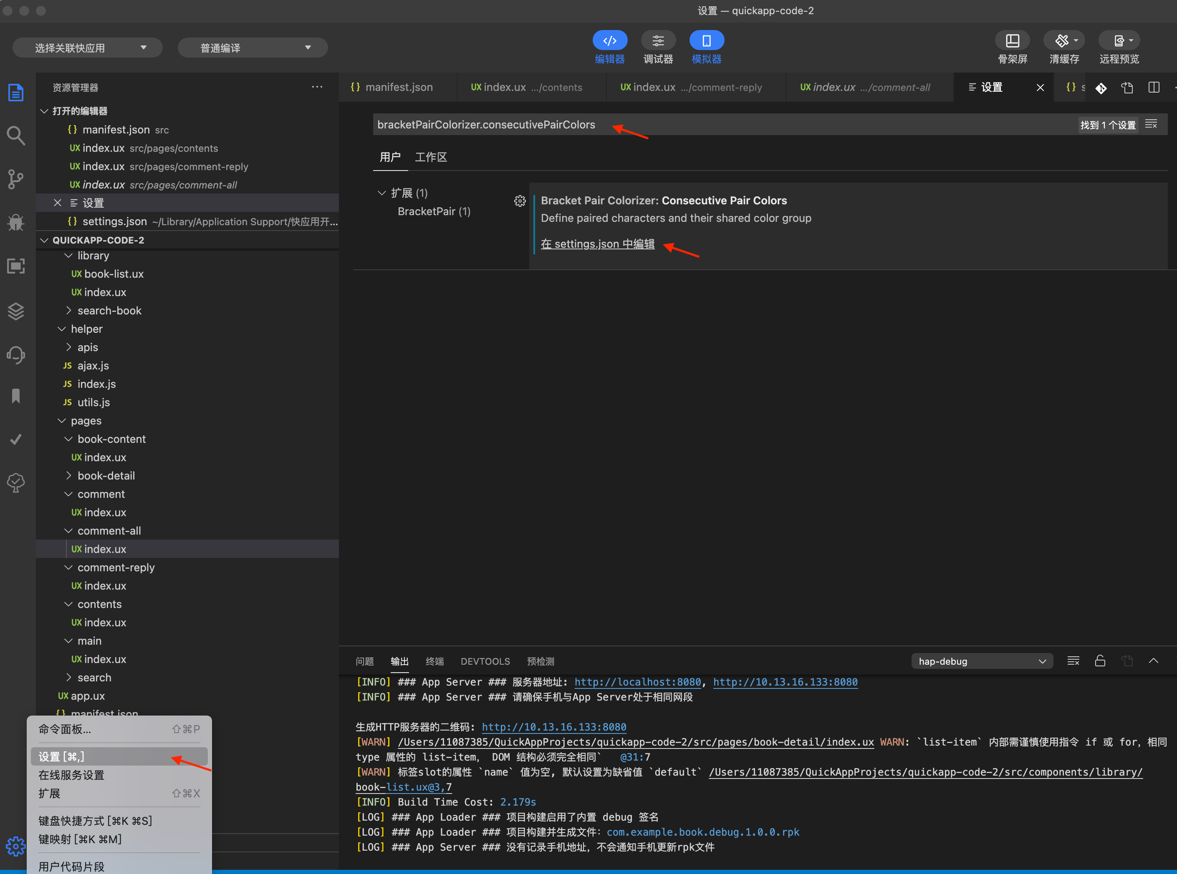
Task: Split the editor with split icon
Action: 1154,88
